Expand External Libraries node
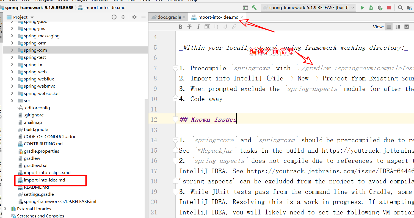The height and width of the screenshot is (218, 414). (x=5, y=209)
